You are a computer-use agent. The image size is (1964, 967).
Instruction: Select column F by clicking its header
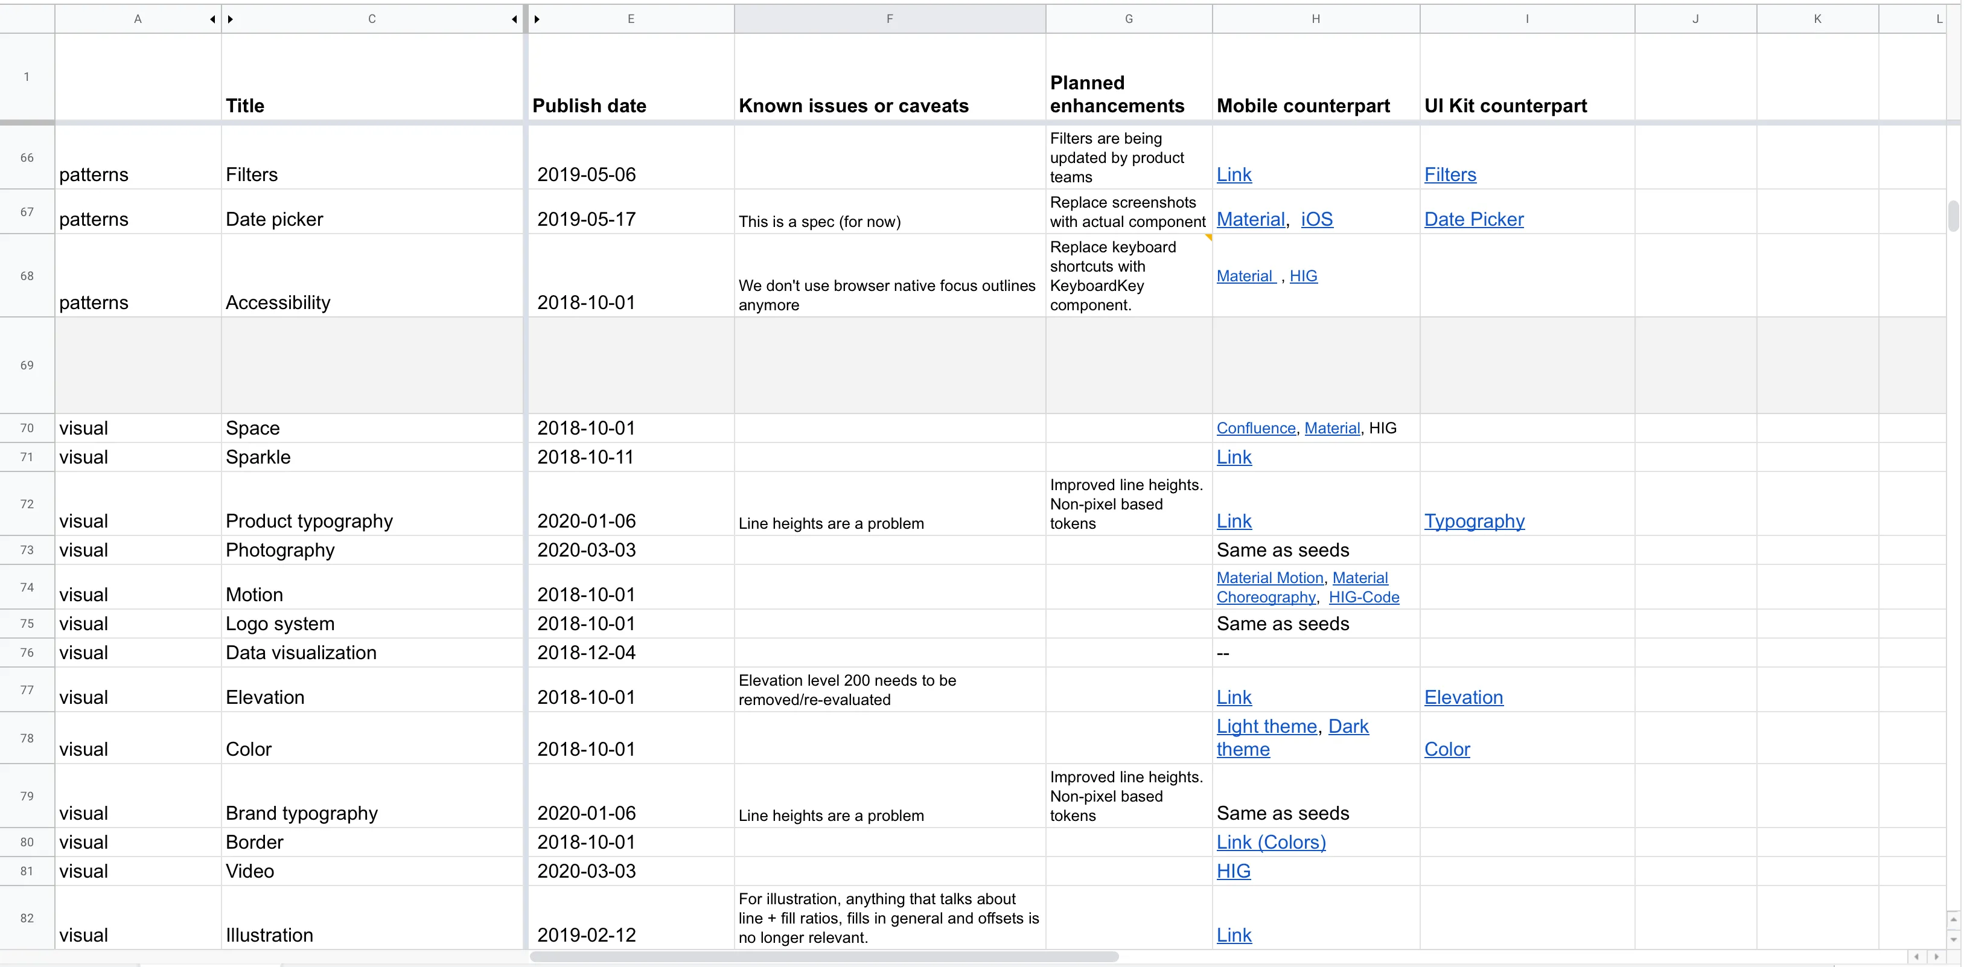pos(889,18)
